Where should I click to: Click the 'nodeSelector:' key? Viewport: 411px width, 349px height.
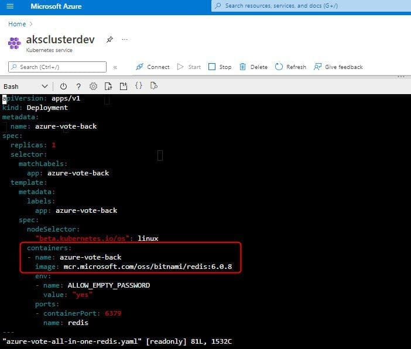[x=53, y=229]
